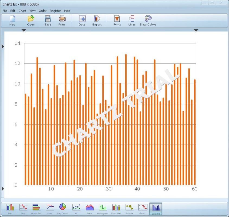Open the Help menu

tap(67, 11)
